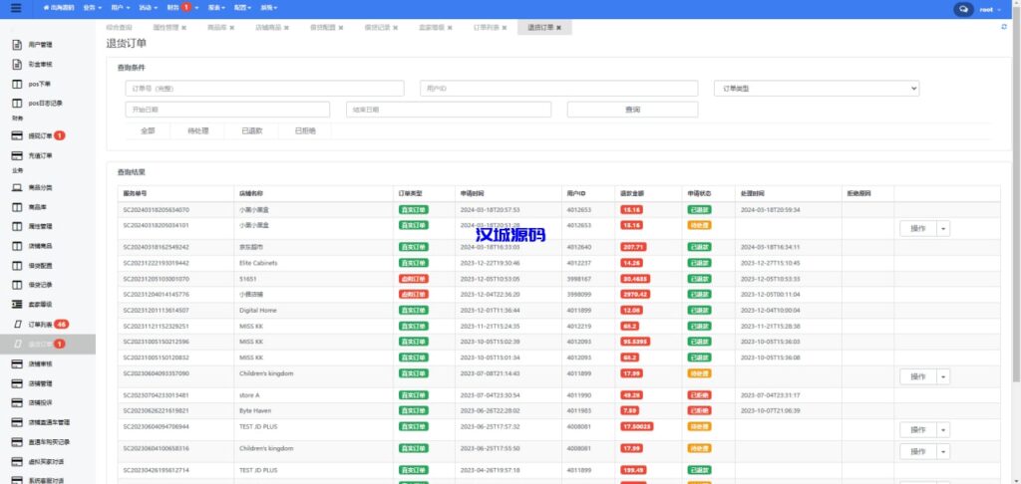Focus the 用户ID input field
The height and width of the screenshot is (484, 1021).
point(558,89)
